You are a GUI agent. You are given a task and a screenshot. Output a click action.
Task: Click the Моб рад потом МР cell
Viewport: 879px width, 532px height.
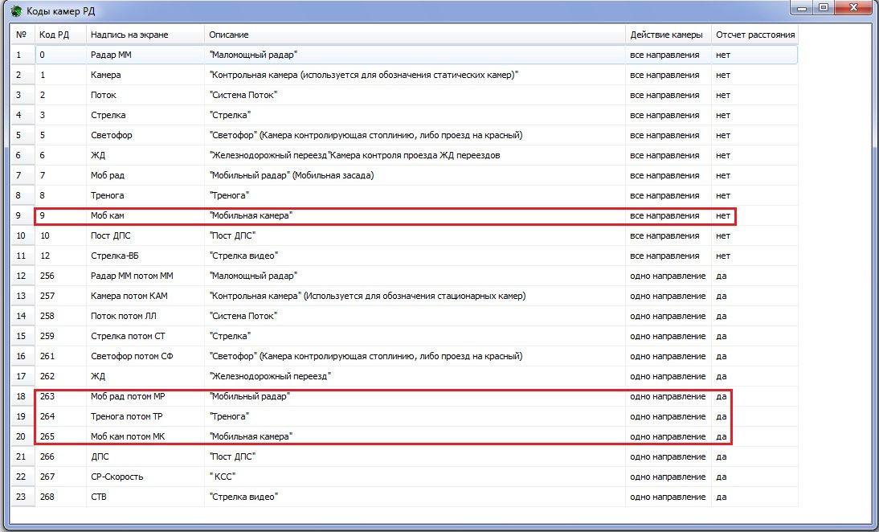tap(145, 396)
